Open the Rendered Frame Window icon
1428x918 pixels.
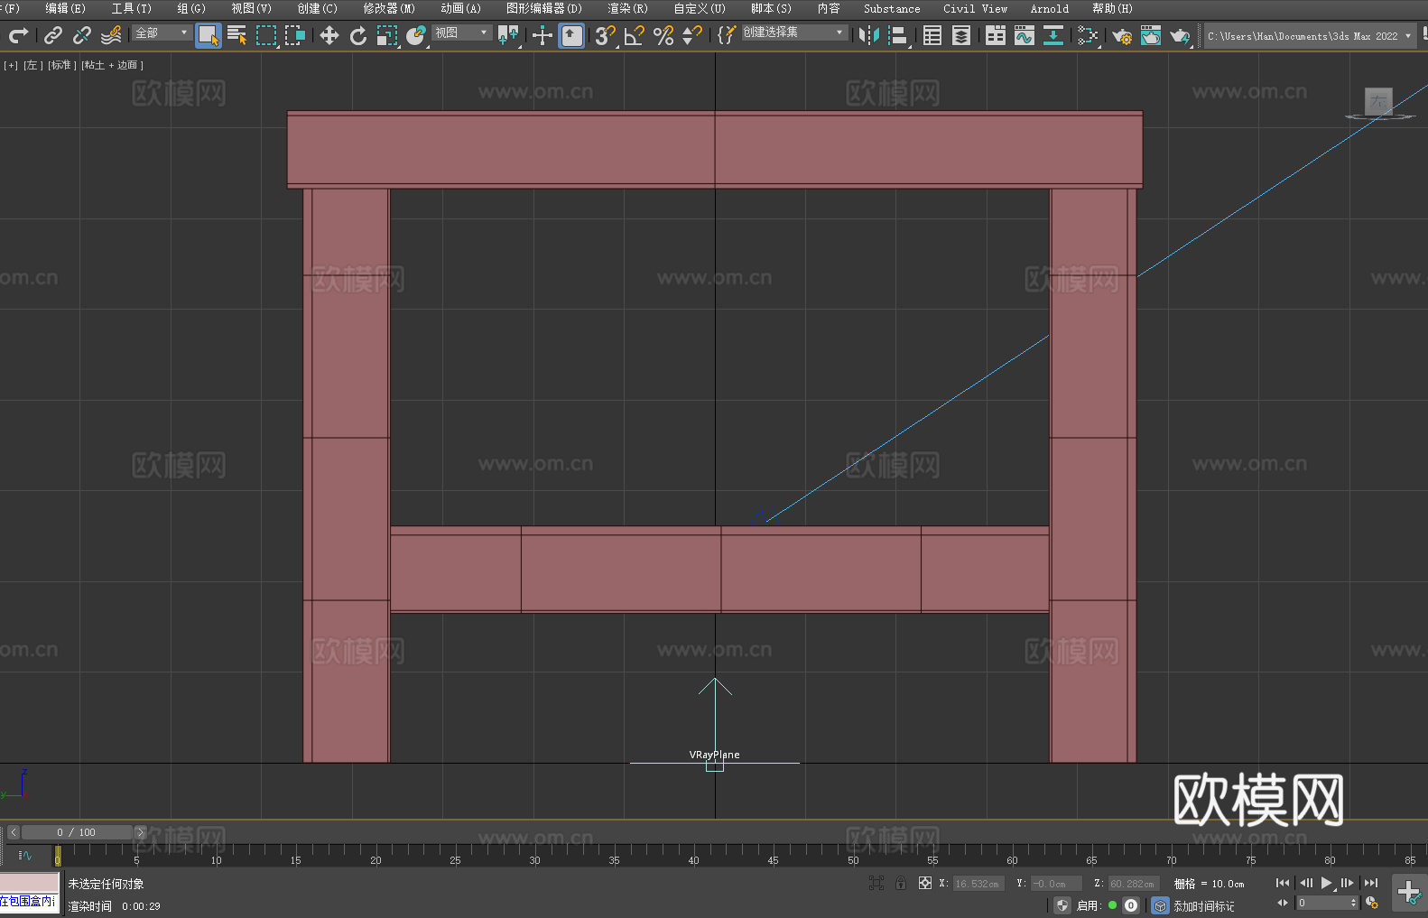(x=1151, y=35)
